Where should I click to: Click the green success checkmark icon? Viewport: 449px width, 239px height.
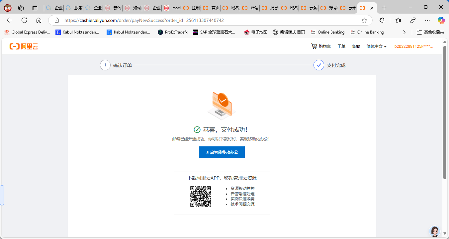198,129
